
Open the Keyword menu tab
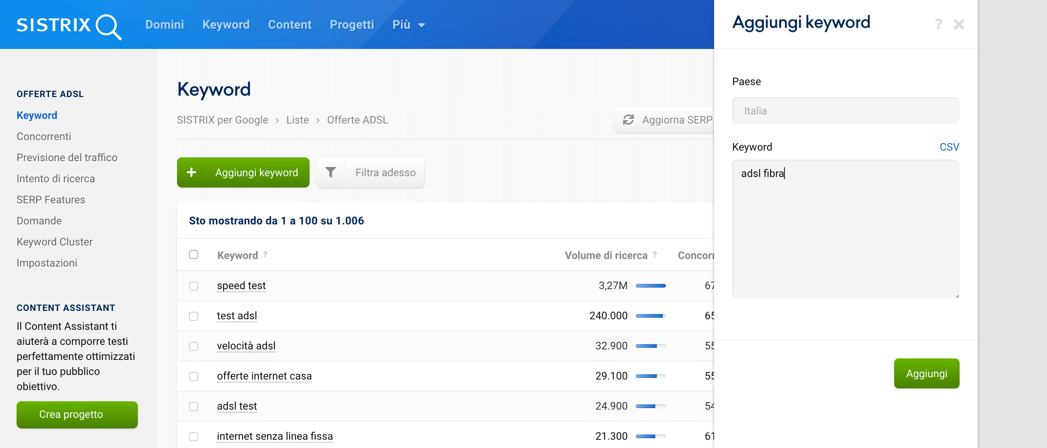coord(226,25)
